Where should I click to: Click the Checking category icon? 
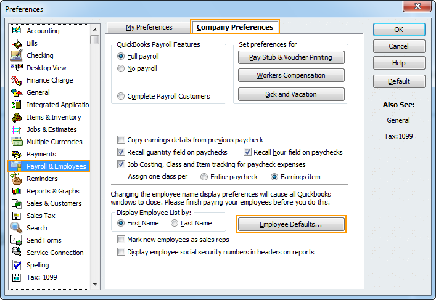(17, 55)
